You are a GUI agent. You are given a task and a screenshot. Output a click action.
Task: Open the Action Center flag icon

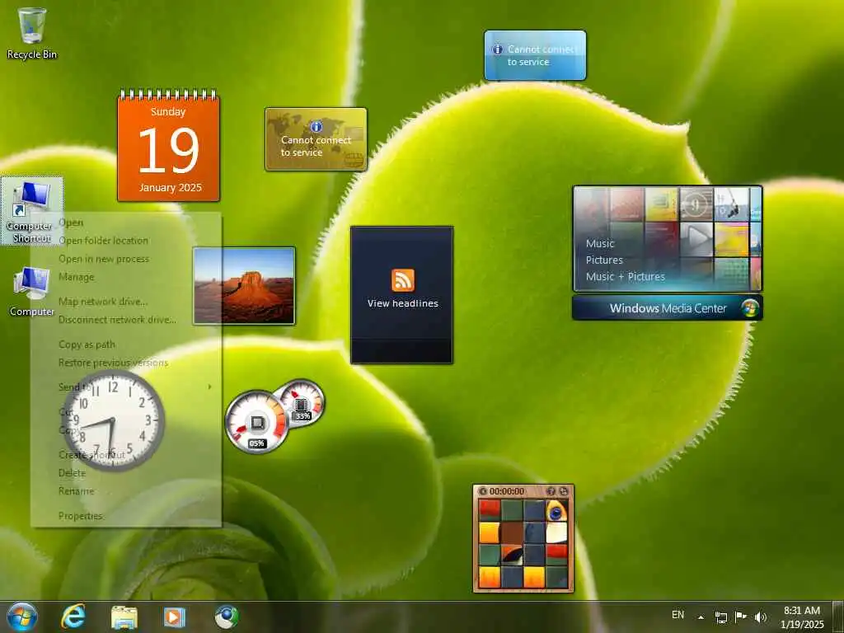[x=741, y=617]
